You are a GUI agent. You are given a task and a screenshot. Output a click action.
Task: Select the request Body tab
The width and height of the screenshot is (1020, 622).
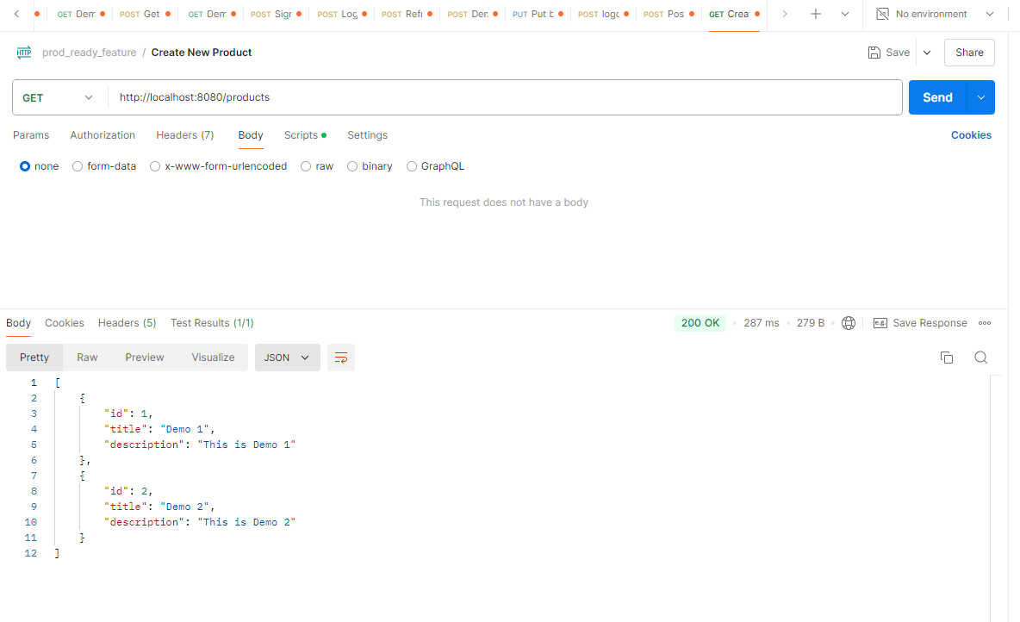(251, 135)
